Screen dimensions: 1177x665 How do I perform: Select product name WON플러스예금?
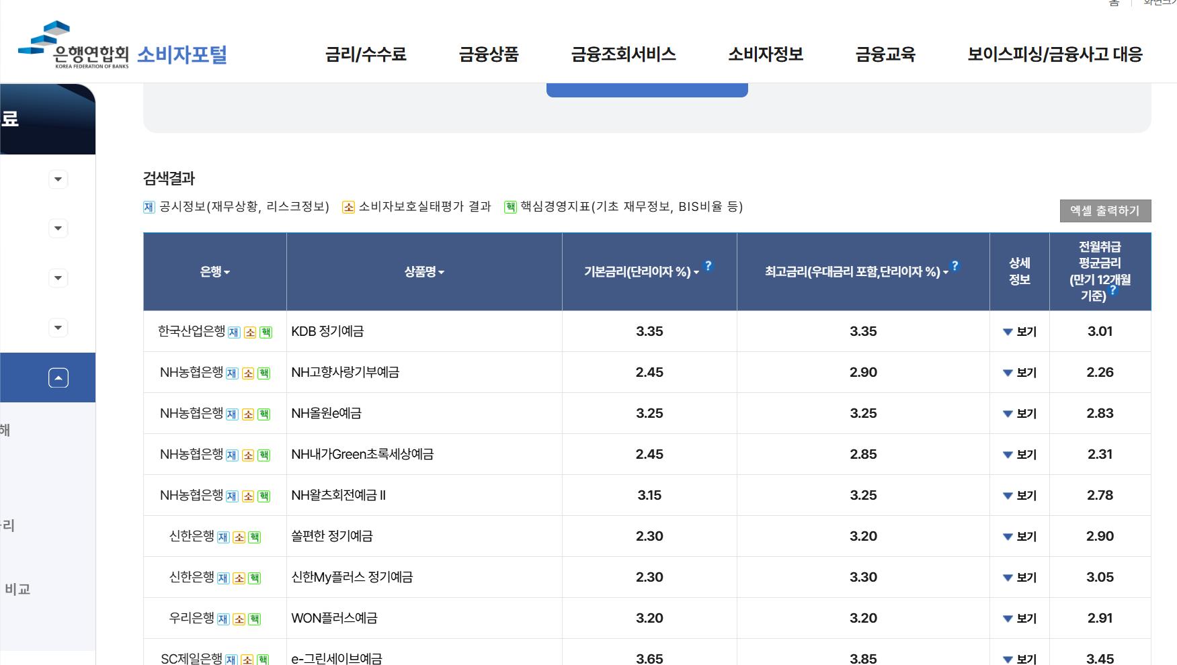(334, 618)
